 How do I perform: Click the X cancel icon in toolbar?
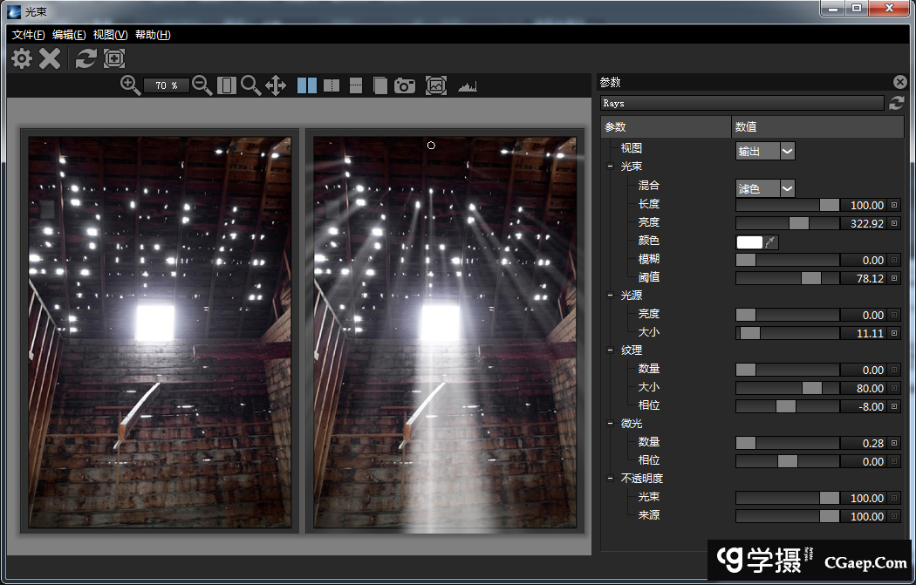click(51, 58)
